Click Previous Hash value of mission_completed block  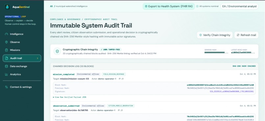click(x=220, y=88)
